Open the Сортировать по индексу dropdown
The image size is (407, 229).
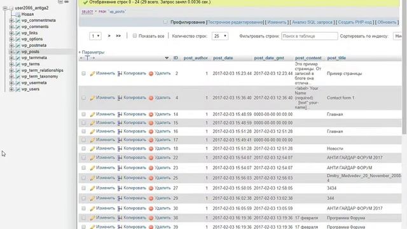[397, 36]
